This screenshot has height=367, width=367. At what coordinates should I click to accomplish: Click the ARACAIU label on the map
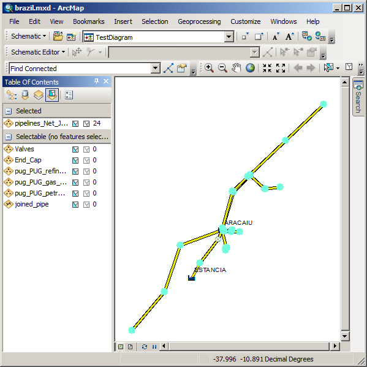(238, 222)
